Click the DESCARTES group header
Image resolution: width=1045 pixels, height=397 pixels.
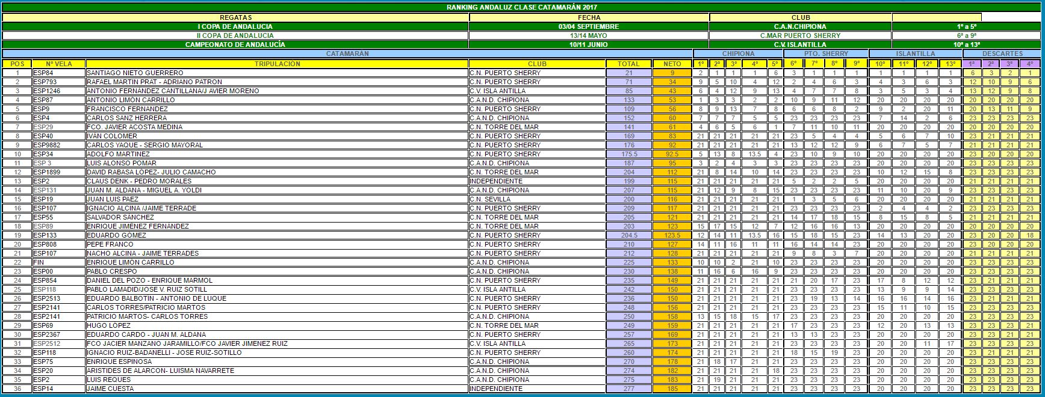pos(1002,54)
